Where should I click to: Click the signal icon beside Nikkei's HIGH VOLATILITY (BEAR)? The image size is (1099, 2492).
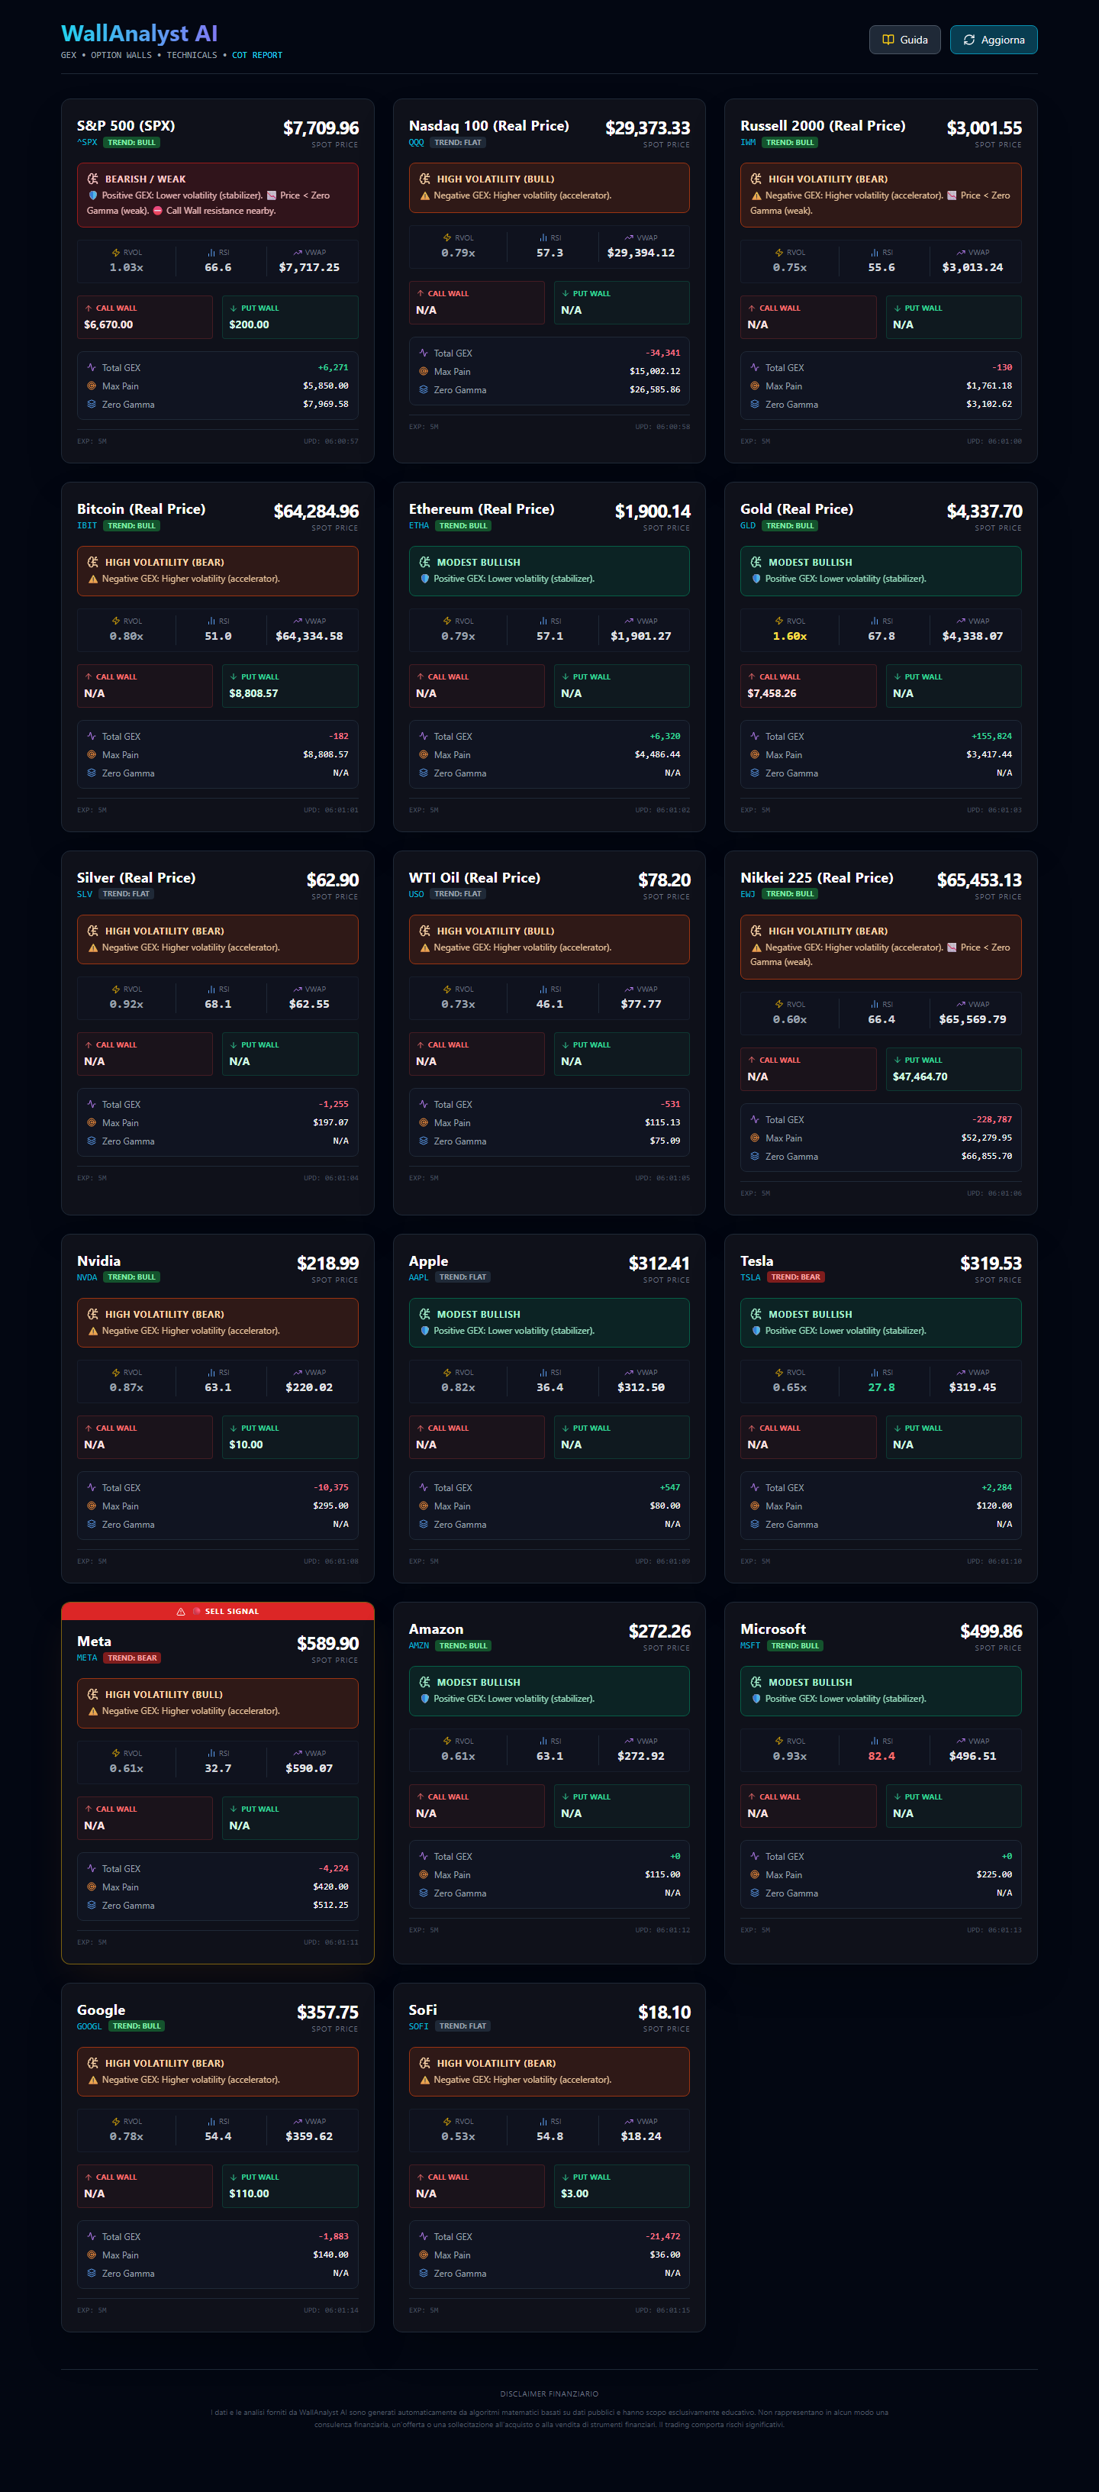click(x=756, y=931)
